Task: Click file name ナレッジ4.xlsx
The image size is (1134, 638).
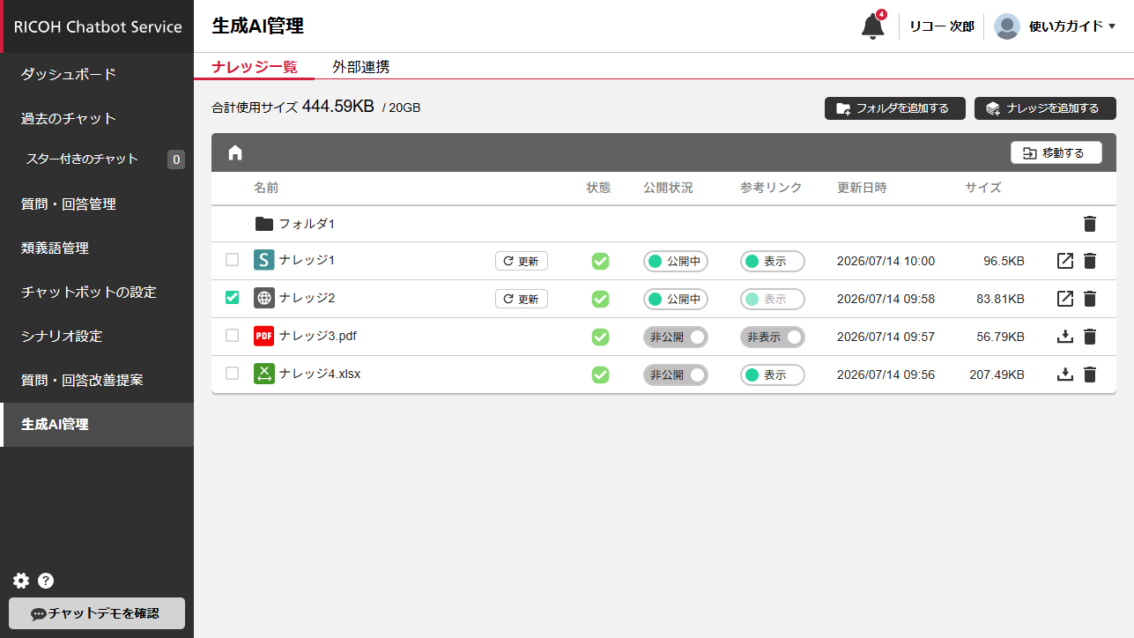Action: [320, 374]
